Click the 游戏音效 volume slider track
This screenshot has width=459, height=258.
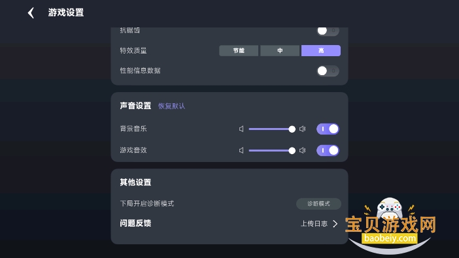(270, 150)
